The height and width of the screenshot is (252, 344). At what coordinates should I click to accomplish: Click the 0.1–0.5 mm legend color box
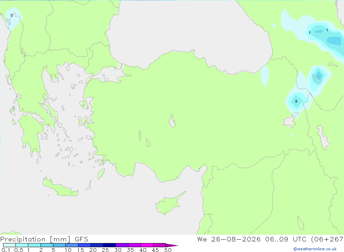click(9, 245)
